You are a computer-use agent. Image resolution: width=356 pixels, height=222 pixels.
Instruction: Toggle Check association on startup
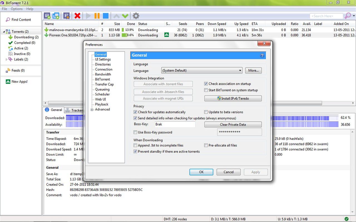tap(206, 84)
